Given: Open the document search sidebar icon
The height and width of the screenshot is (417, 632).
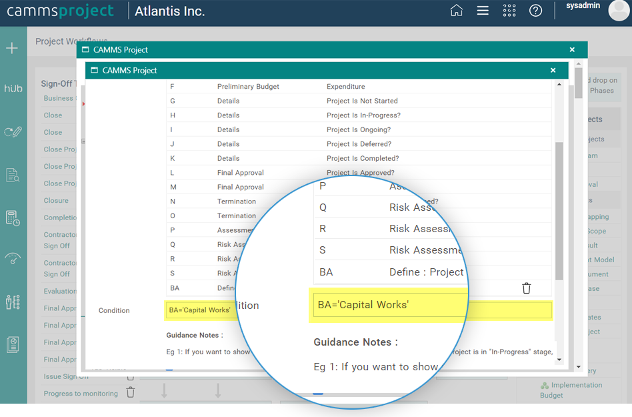Looking at the screenshot, I should click(x=13, y=175).
